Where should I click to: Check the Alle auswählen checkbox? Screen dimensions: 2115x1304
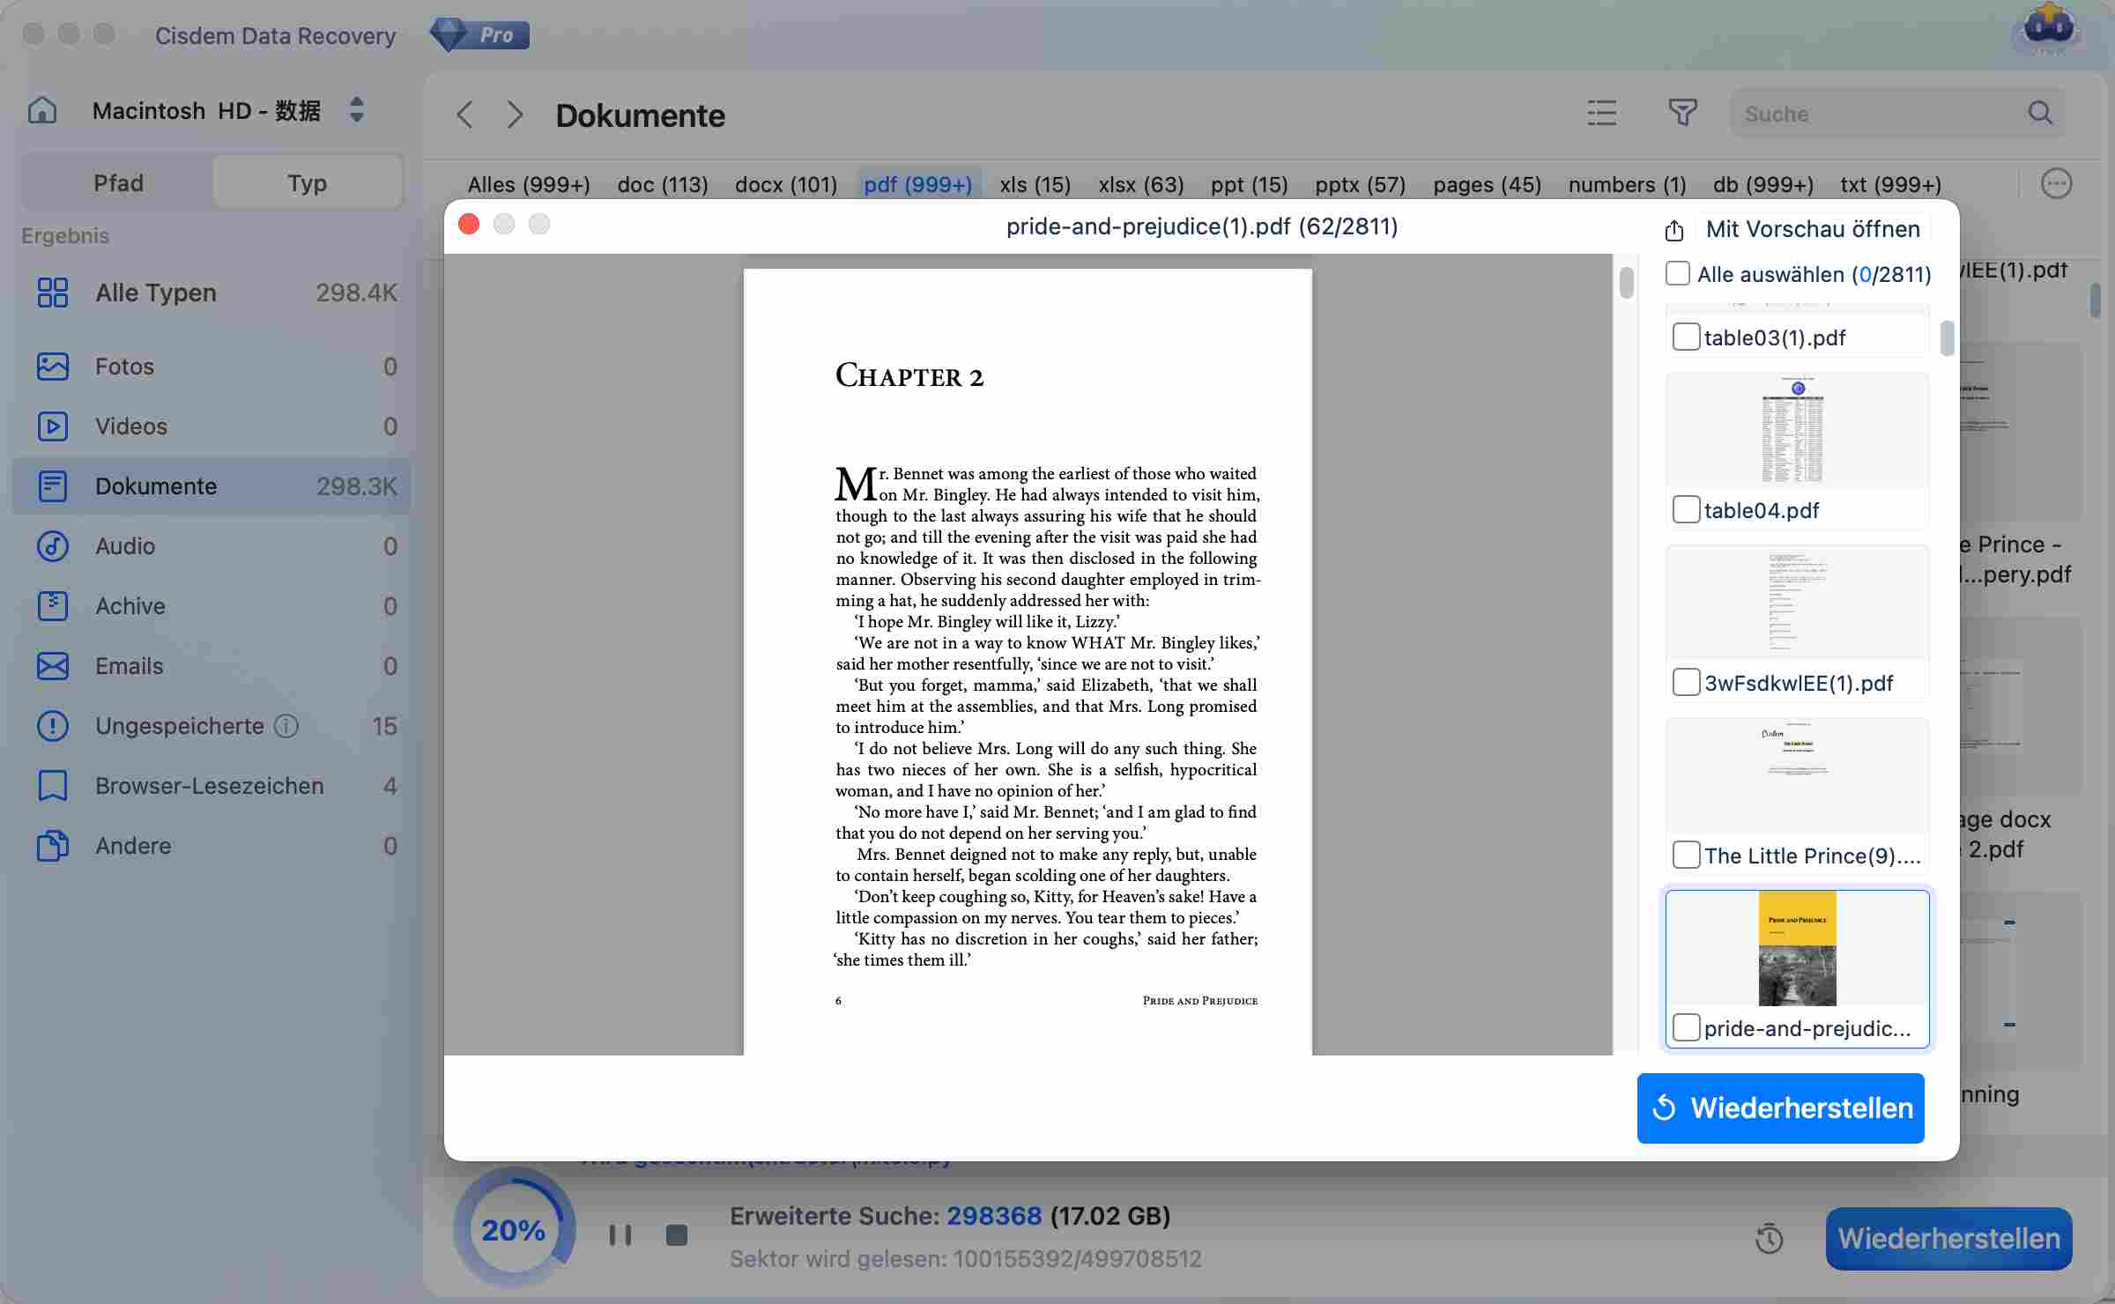[x=1678, y=274]
